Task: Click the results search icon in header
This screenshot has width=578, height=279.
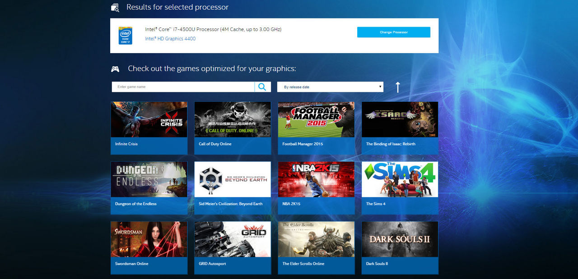Action: tap(115, 8)
